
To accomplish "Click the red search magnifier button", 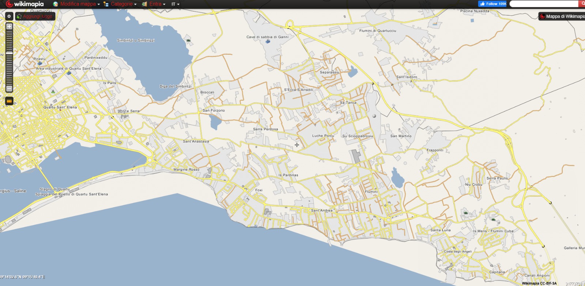I will click(582, 4).
